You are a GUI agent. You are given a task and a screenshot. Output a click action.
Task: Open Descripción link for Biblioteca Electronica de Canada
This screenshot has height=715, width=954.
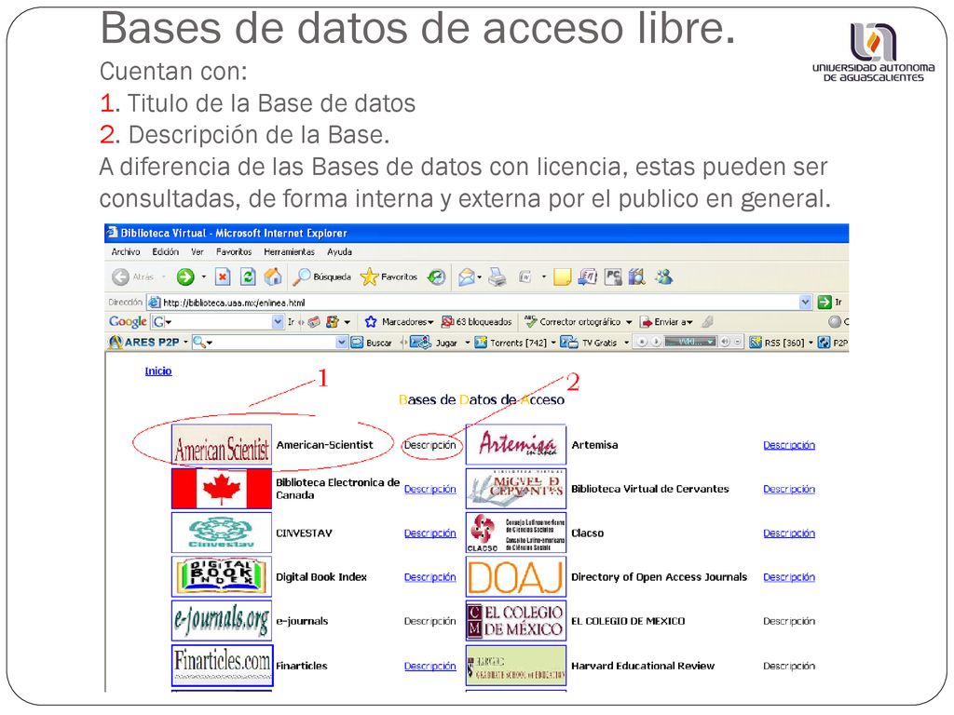click(430, 489)
